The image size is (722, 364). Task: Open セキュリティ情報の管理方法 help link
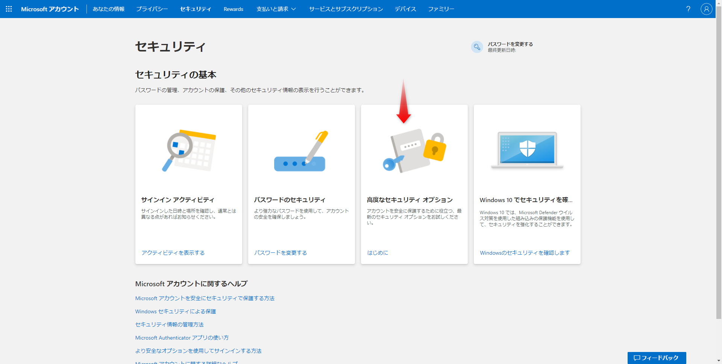tap(169, 325)
